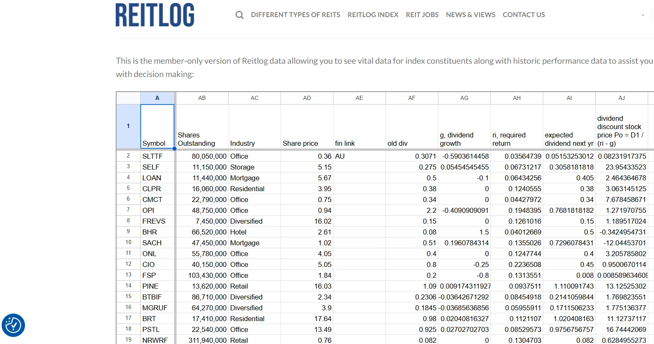Select the PSTL symbol cell
This screenshot has width=654, height=344.
coord(157,329)
